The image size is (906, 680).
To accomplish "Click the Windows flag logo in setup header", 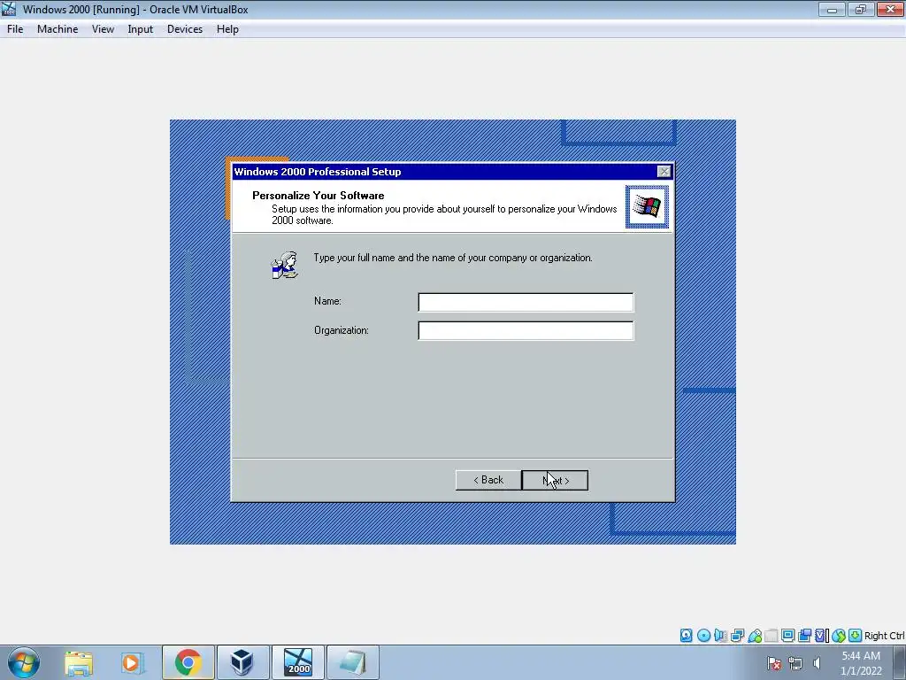I will tap(647, 206).
